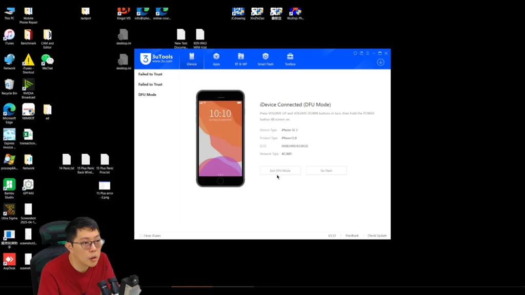Toggle the Close iTunes checkbox

[141, 236]
